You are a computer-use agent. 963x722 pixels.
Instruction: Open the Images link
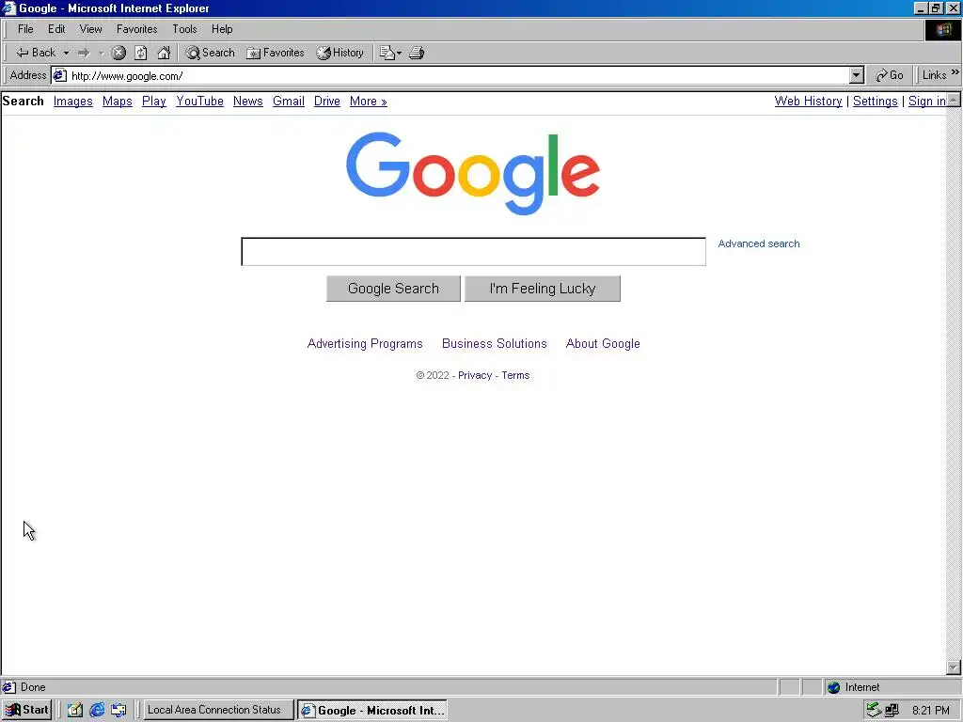73,102
